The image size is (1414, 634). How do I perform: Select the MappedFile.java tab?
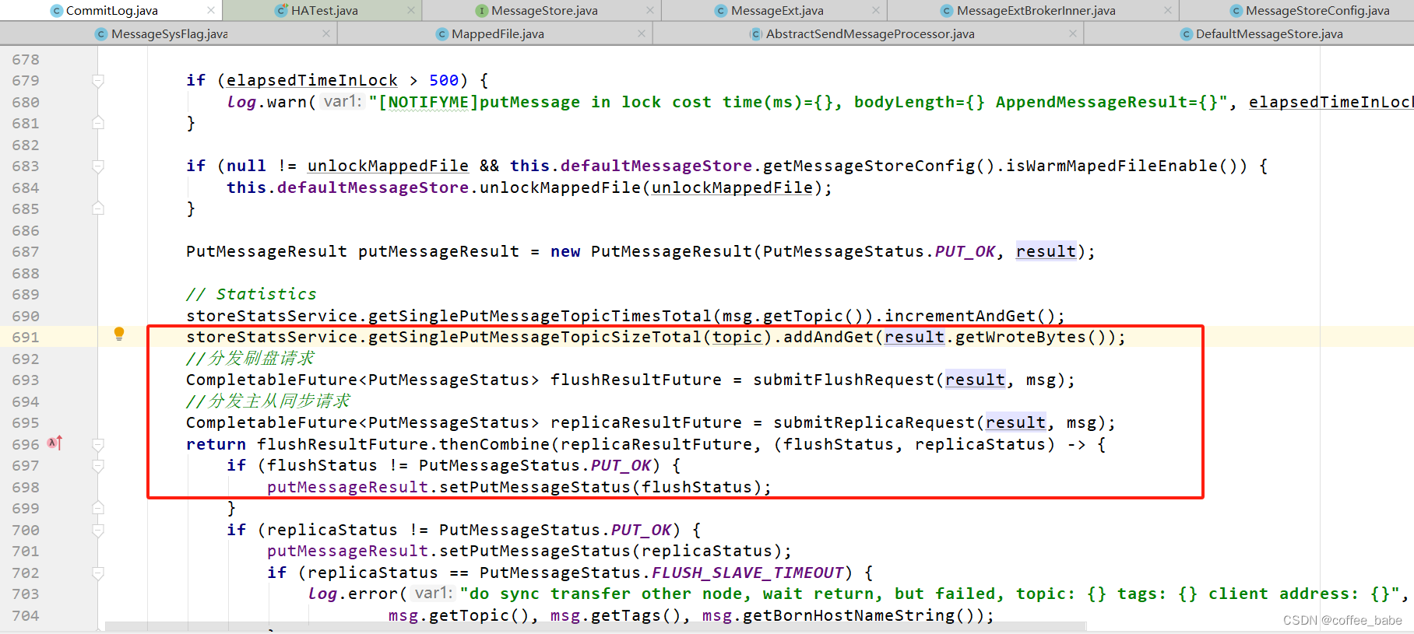[496, 34]
